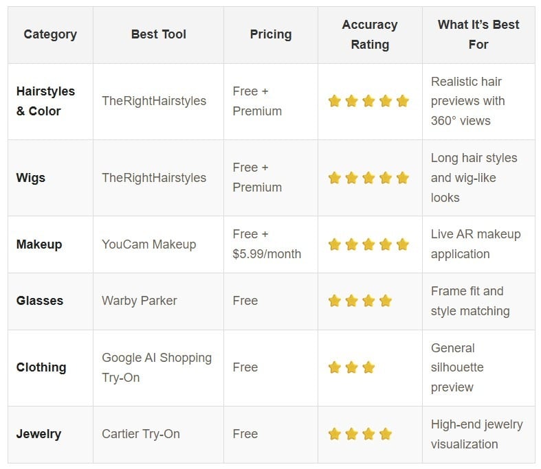Open TheRightHairstyles in the Hairstyles & Color row
The height and width of the screenshot is (469, 541).
tap(154, 101)
